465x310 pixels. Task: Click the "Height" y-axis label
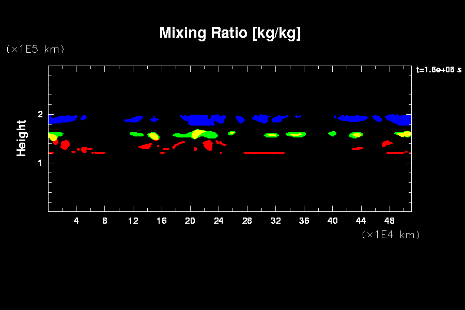point(21,138)
